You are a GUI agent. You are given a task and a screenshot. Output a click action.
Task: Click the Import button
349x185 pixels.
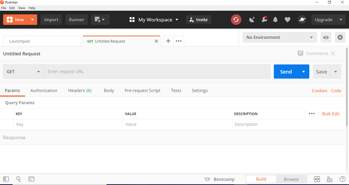pyautogui.click(x=51, y=20)
